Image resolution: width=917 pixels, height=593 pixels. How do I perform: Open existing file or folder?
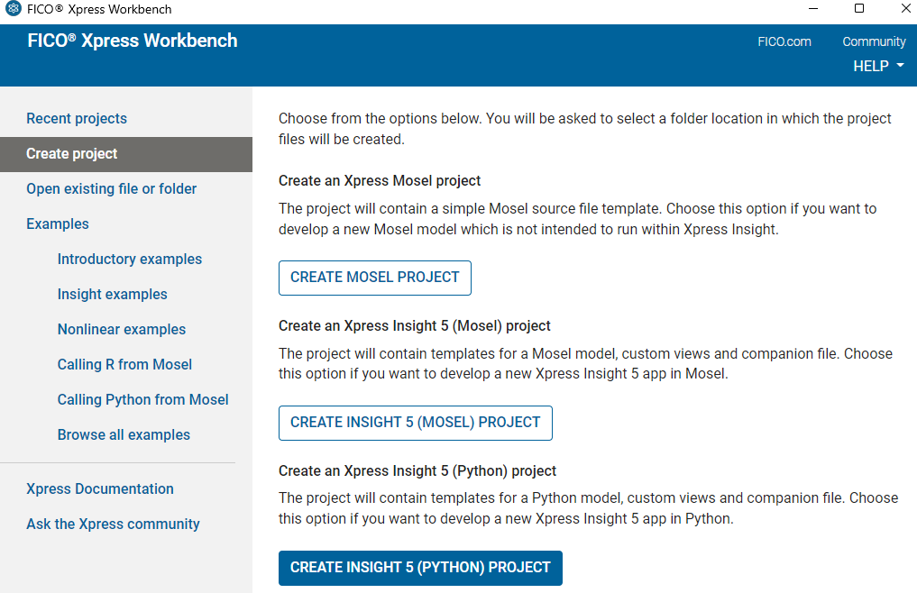111,188
